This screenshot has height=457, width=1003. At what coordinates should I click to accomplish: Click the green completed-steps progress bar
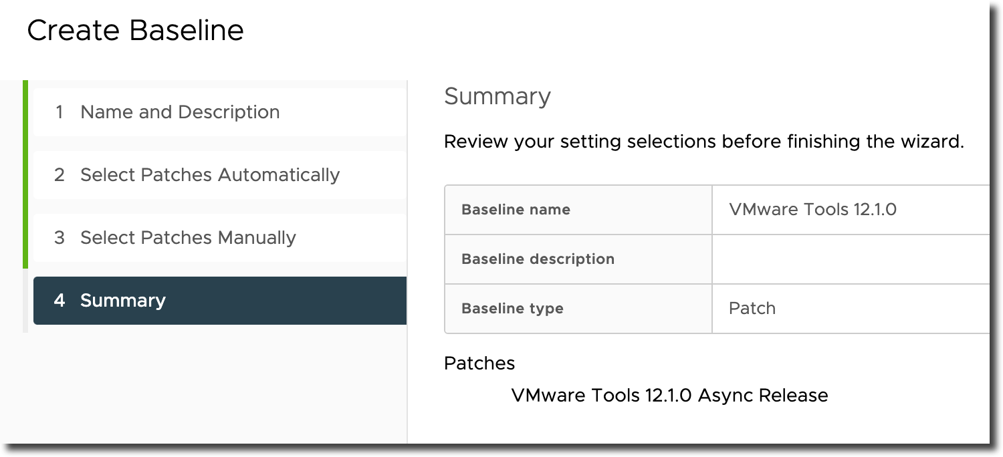click(25, 174)
